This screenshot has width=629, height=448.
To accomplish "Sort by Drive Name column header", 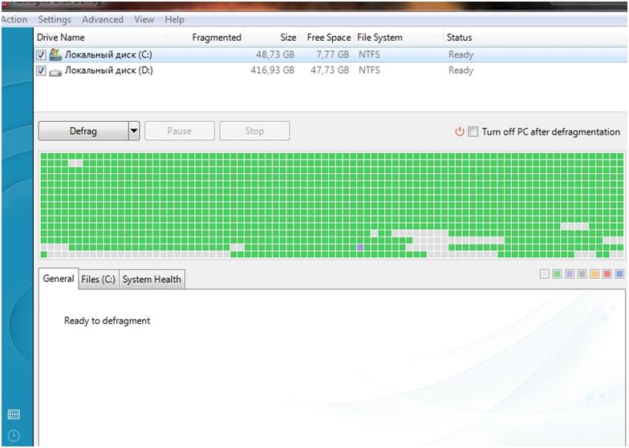I will [x=100, y=37].
